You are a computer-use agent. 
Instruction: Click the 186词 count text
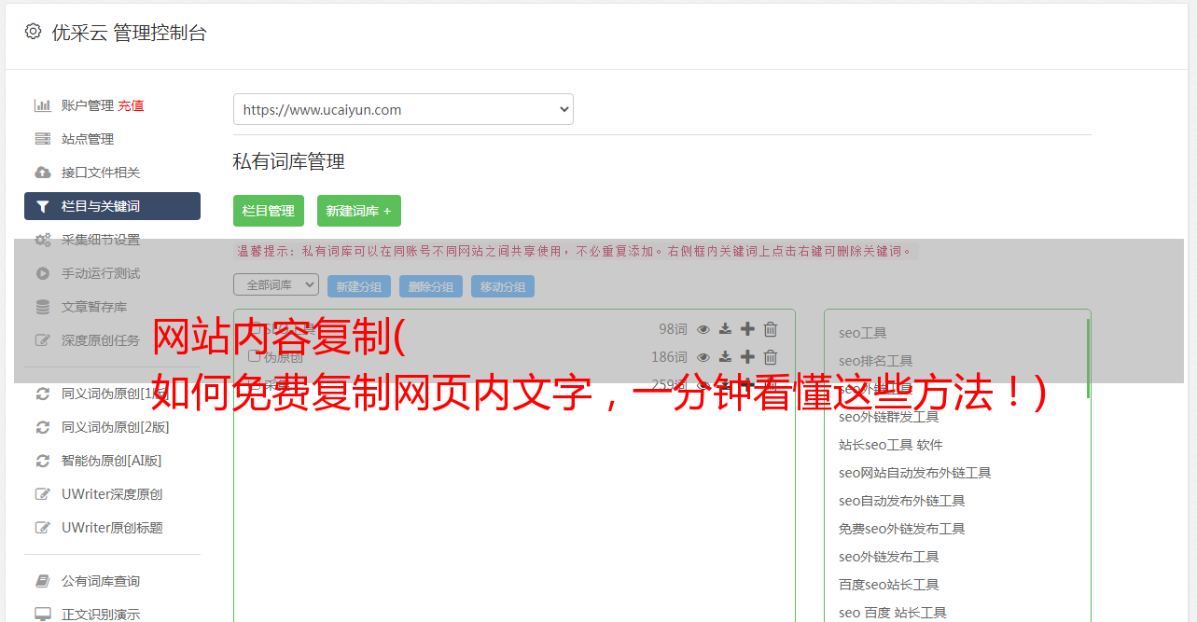coord(669,356)
